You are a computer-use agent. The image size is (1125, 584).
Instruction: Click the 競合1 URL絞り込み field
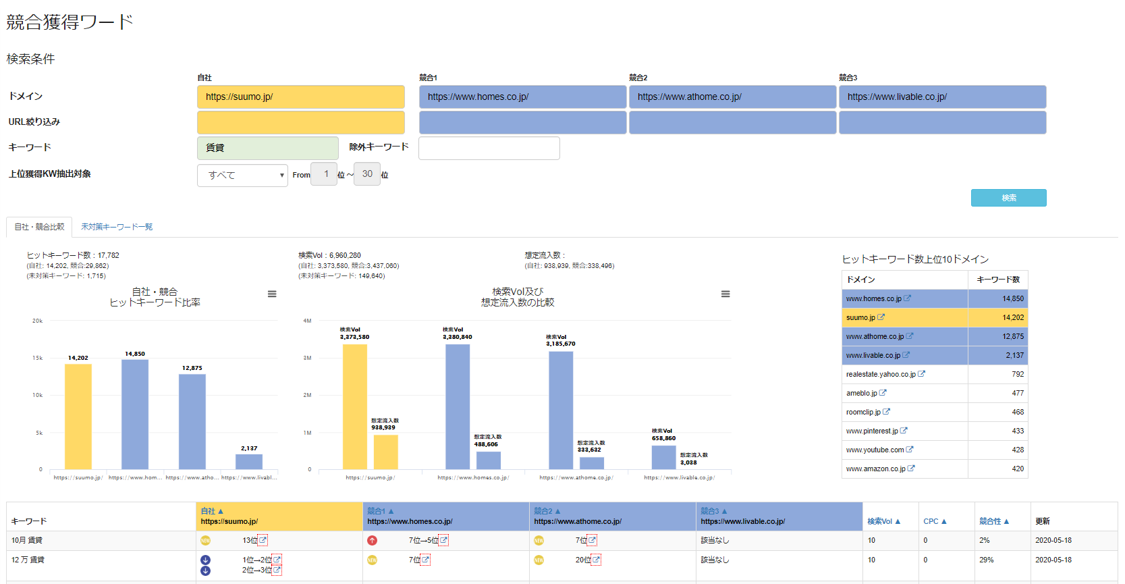522,122
